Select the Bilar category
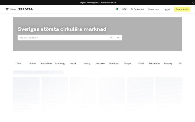This screenshot has height=122, width=195. coord(19,63)
